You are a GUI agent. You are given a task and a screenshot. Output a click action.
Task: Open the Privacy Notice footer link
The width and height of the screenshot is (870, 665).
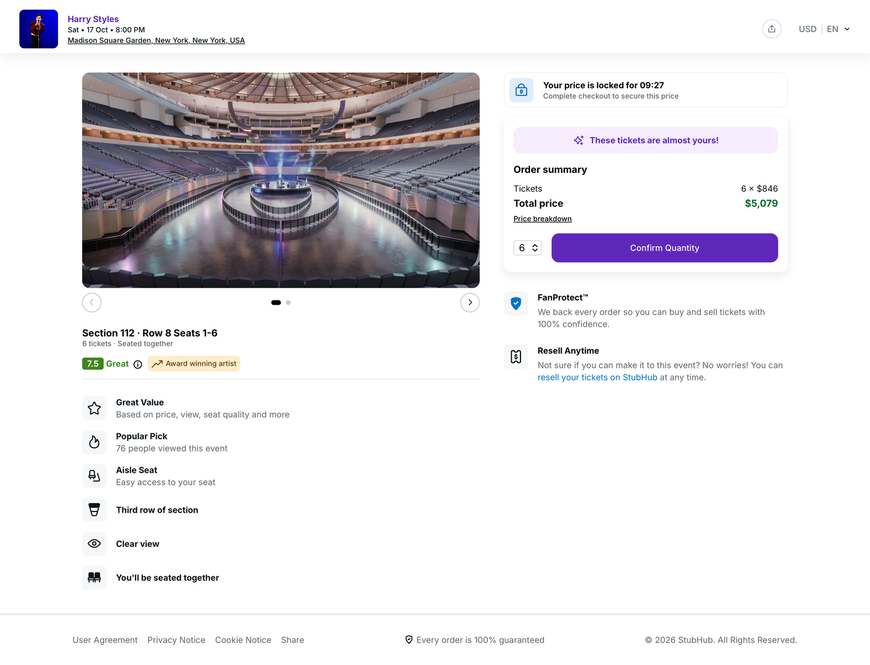click(x=176, y=640)
